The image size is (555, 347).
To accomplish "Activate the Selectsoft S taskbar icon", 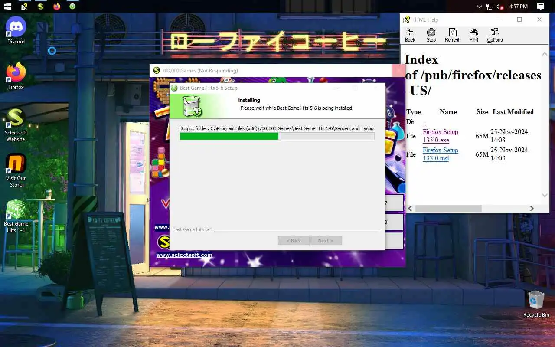I will [40, 7].
